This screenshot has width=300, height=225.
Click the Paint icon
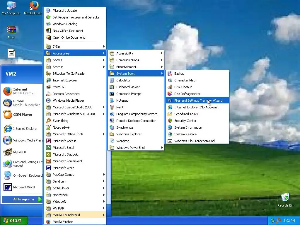(x=112, y=107)
